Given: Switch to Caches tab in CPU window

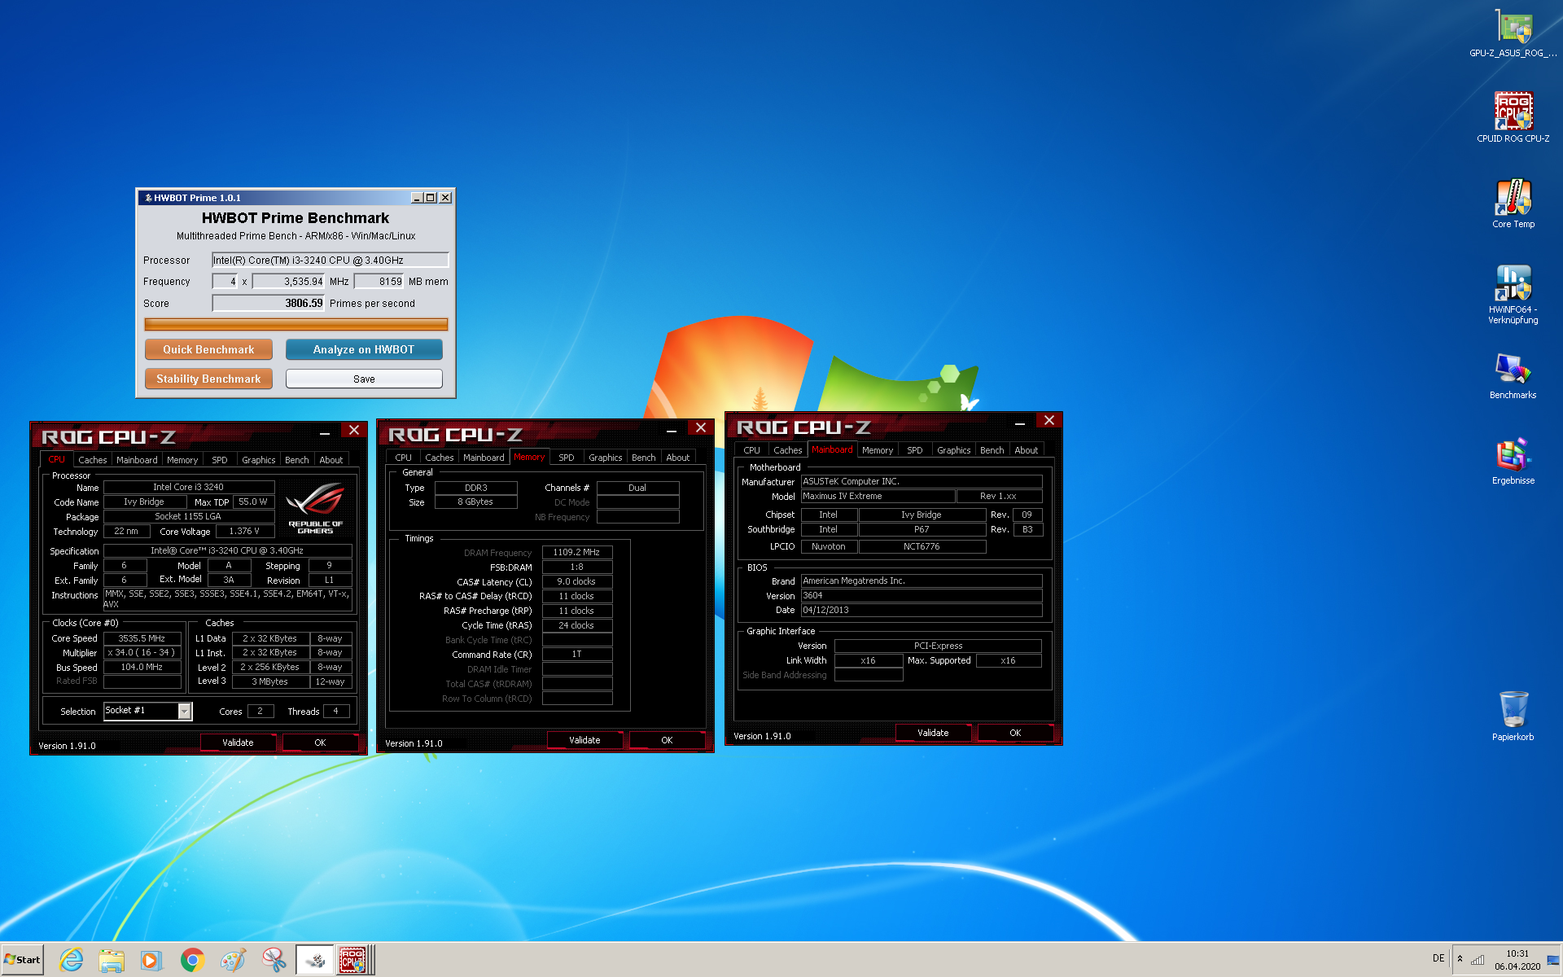Looking at the screenshot, I should click(x=92, y=460).
